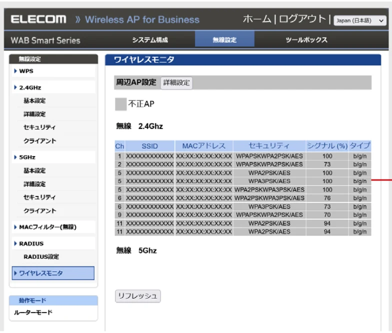Screen dimensions: 392x333
Task: Select the channel 9 row signal value 70
Action: pos(327,215)
